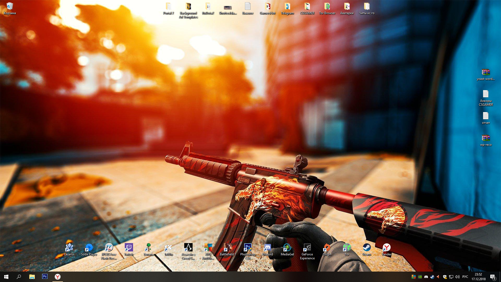The height and width of the screenshot is (282, 501).
Task: Click the Photoshop CS6 desktop shortcut
Action: tap(248, 251)
